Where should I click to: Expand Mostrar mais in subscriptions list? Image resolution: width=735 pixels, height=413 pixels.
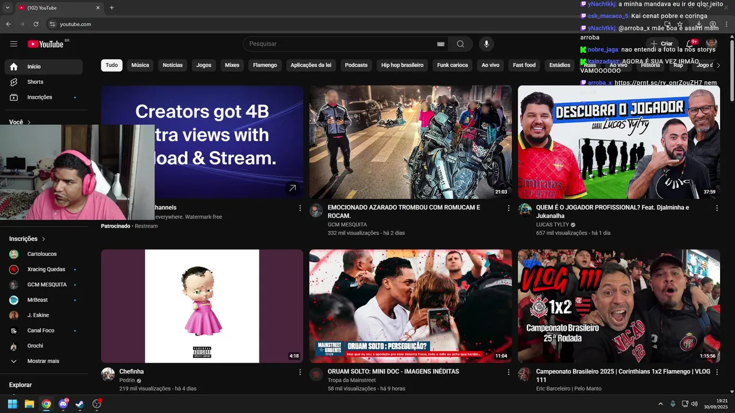44,361
